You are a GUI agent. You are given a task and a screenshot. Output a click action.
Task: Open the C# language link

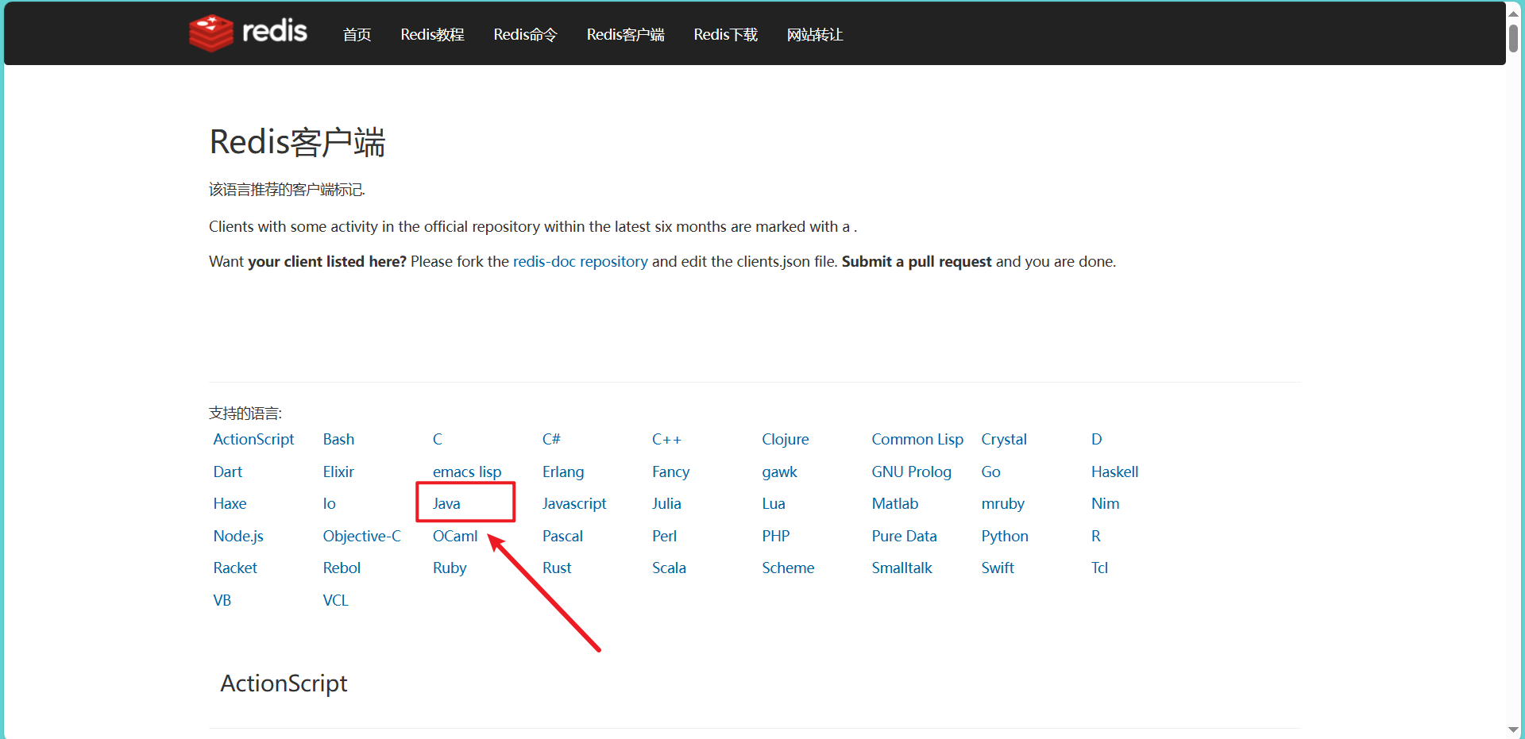(551, 440)
